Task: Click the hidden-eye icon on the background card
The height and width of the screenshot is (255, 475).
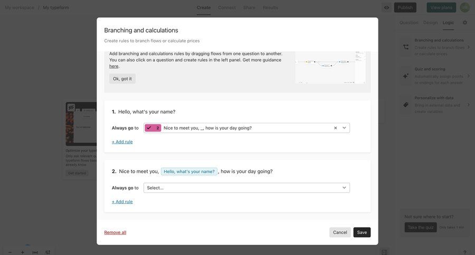Action: [x=71, y=107]
